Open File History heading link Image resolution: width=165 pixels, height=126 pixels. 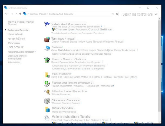pos(61,74)
